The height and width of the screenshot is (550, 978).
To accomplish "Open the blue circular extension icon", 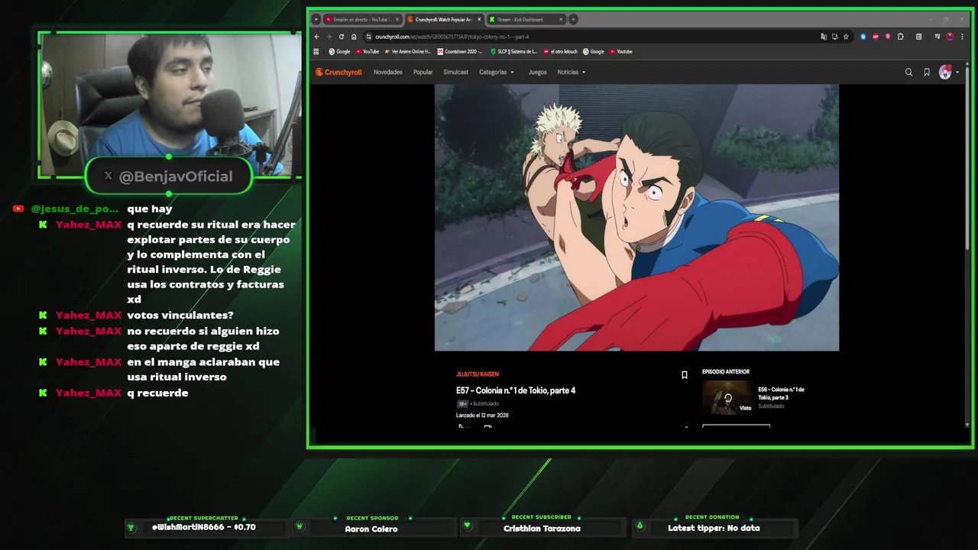I will [863, 37].
